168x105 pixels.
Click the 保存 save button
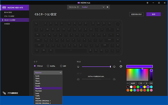(x=154, y=14)
